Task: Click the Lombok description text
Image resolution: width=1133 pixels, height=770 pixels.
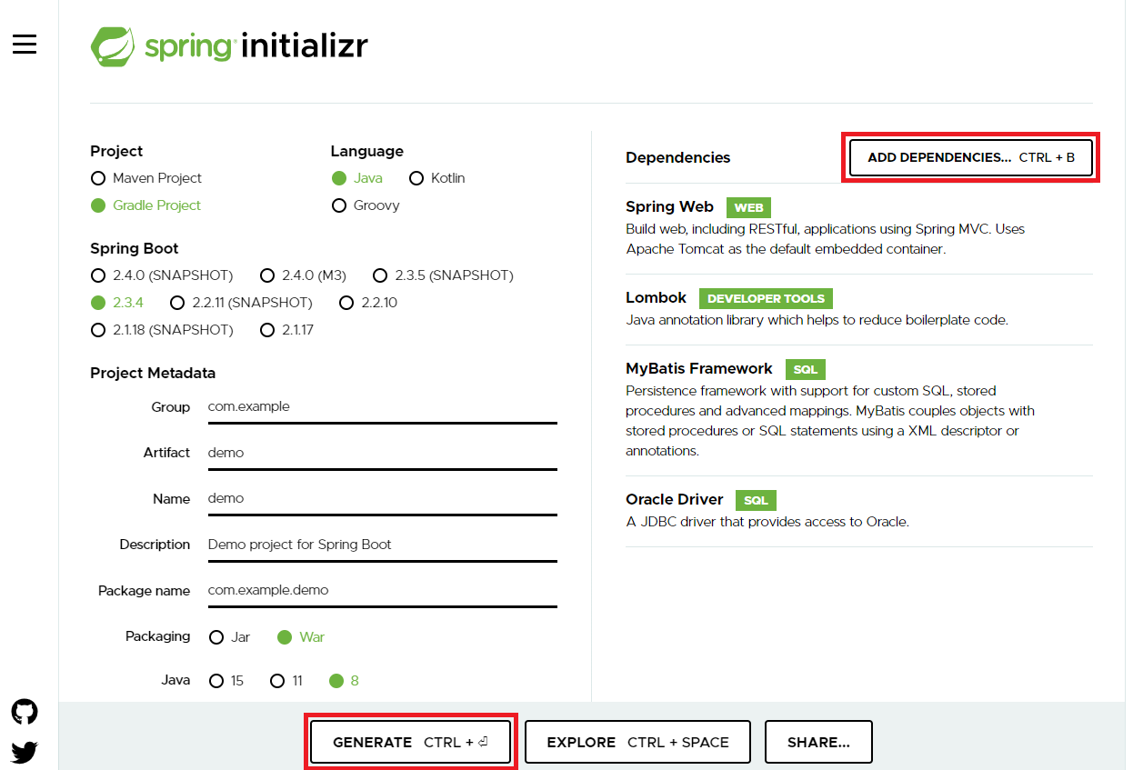Action: point(817,320)
